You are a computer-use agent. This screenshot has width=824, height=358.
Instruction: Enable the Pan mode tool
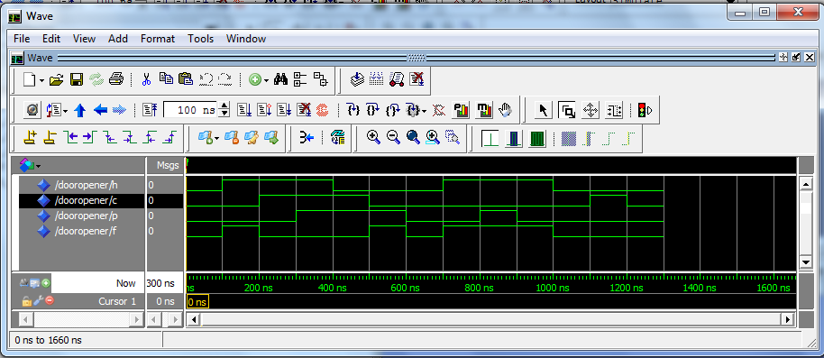tap(591, 110)
